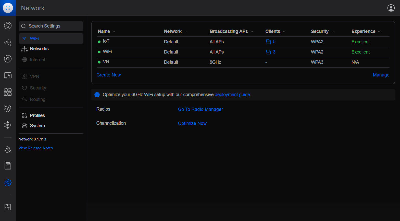Click the WiFi row clients device icon
Screen dimensions: 400x221
(268, 52)
